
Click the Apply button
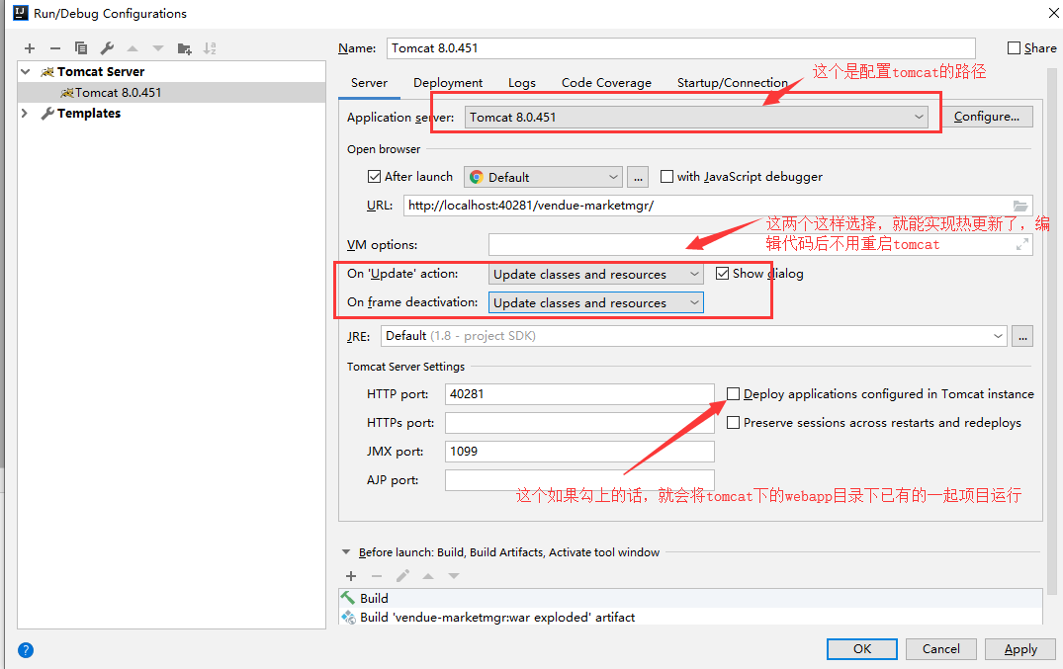click(1020, 648)
